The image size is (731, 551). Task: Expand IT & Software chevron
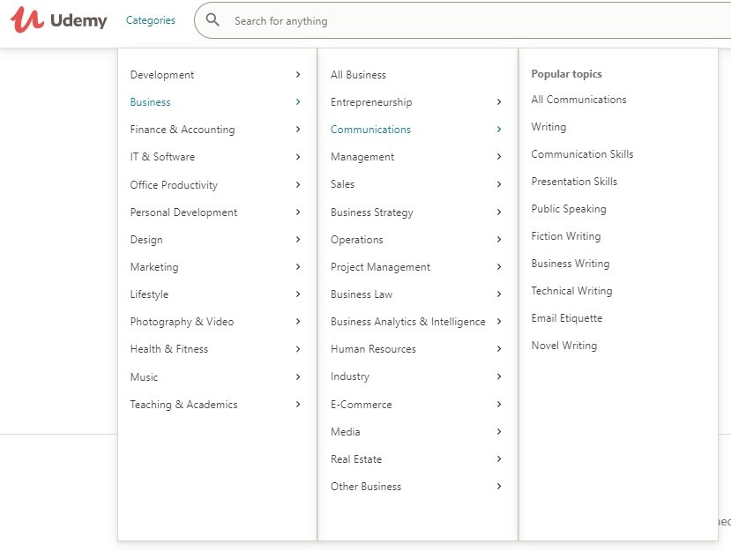pyautogui.click(x=298, y=157)
